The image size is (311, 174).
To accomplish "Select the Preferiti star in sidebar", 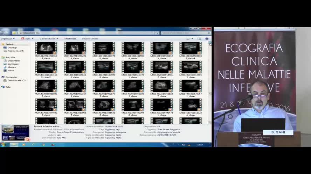I will pyautogui.click(x=3, y=44).
